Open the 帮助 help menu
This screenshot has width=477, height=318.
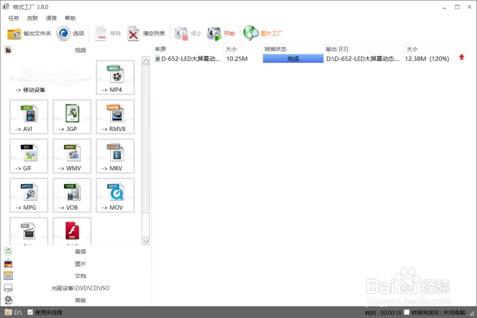point(70,18)
